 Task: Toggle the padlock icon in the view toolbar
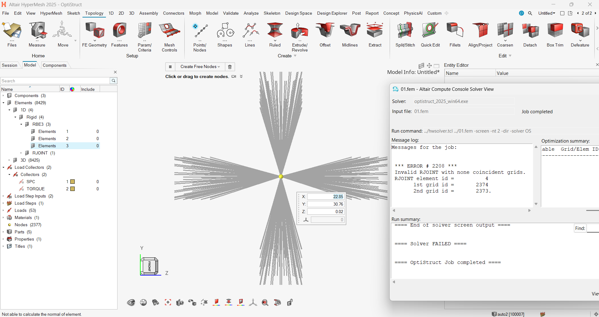click(290, 302)
